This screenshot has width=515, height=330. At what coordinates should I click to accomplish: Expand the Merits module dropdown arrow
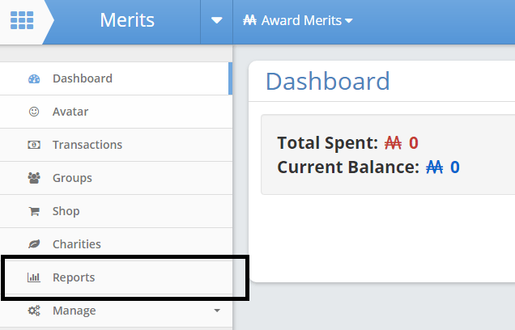coord(216,21)
